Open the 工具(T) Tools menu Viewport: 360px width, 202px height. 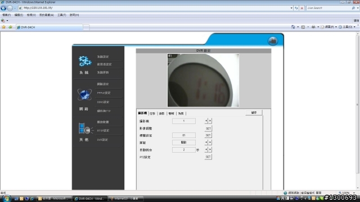(x=61, y=15)
